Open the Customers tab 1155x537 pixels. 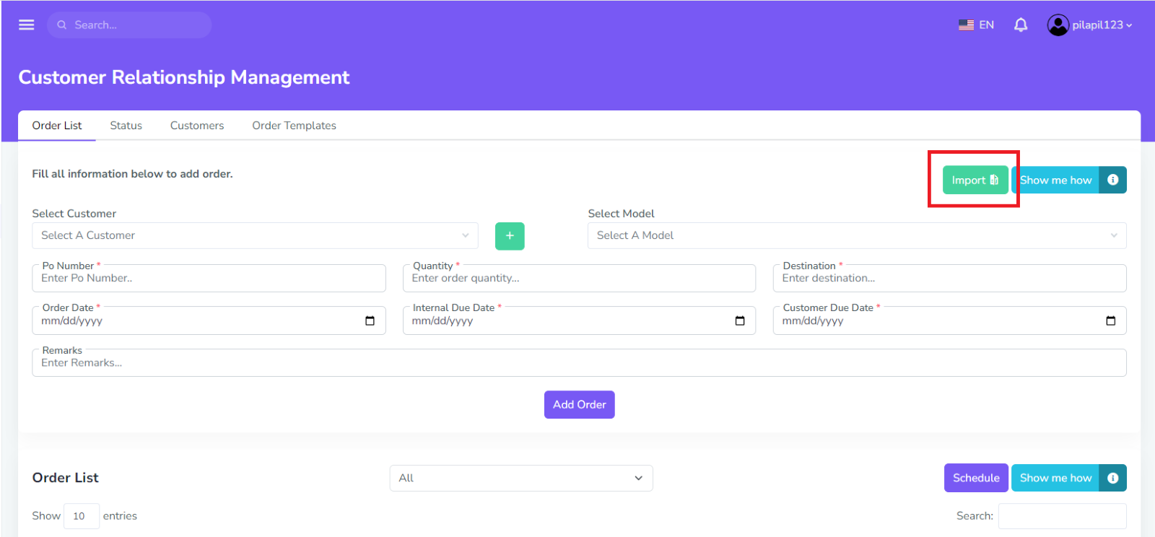[197, 126]
